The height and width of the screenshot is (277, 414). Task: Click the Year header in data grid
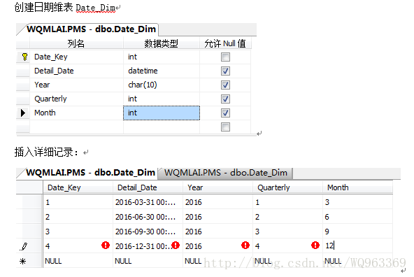[x=217, y=187]
